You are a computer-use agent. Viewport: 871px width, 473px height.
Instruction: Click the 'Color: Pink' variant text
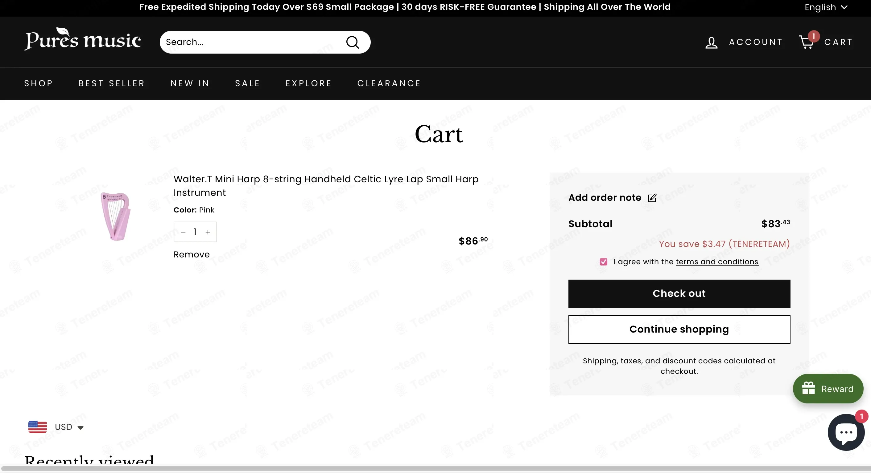(x=194, y=210)
